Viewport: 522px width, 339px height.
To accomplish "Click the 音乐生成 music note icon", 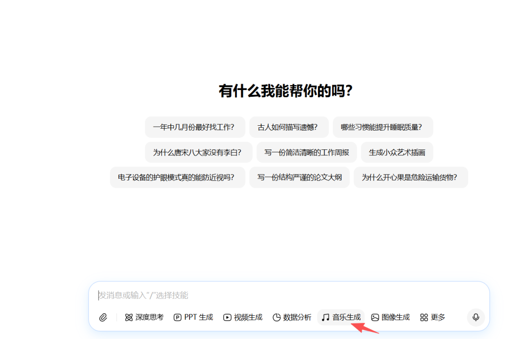I will (x=325, y=317).
